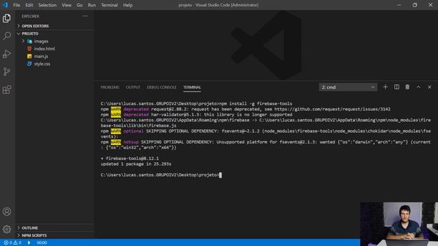
Task: Expand the images folder chevron
Action: (x=23, y=41)
